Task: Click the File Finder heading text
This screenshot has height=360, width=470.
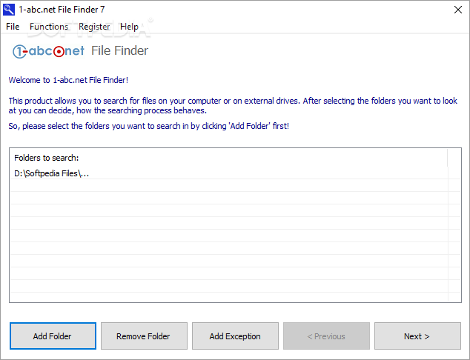Action: point(119,50)
